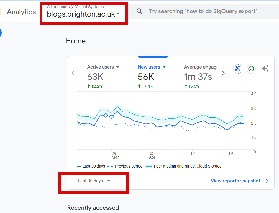
Task: Show next metrics with right chevron
Action: (x=223, y=73)
